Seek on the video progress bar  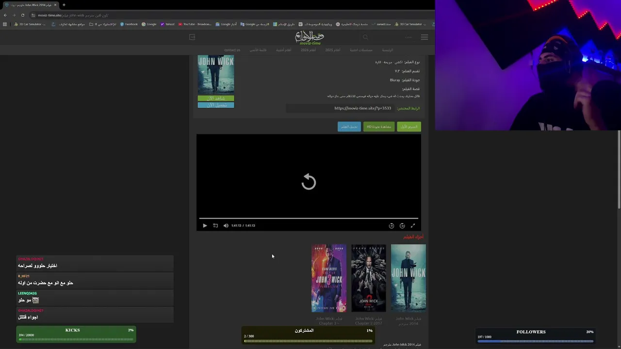tap(309, 218)
